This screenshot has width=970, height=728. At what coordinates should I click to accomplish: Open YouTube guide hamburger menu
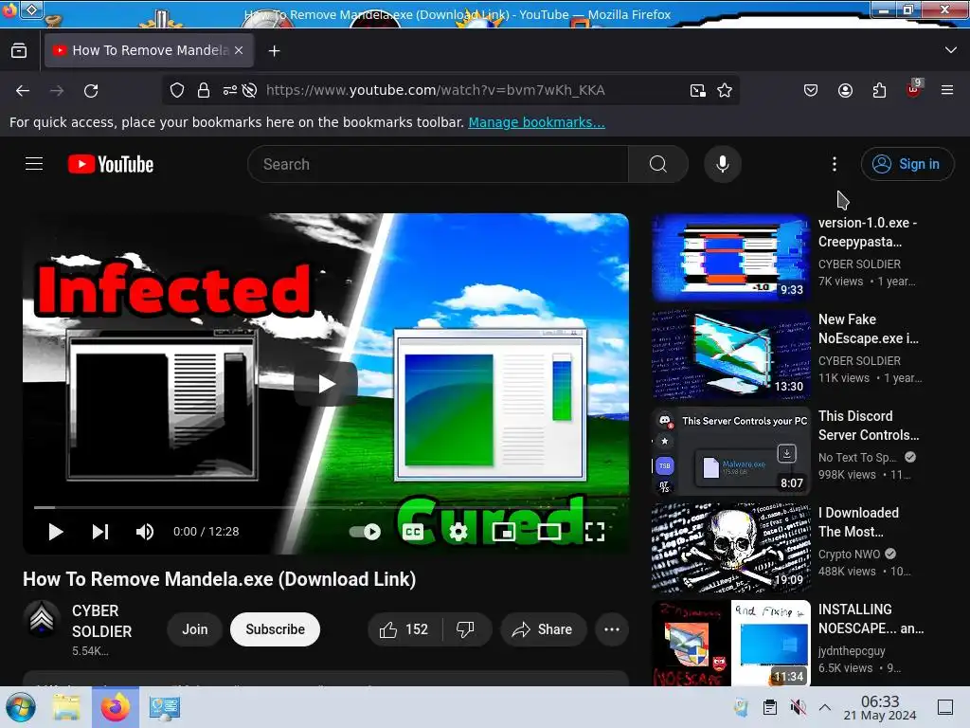tap(34, 163)
